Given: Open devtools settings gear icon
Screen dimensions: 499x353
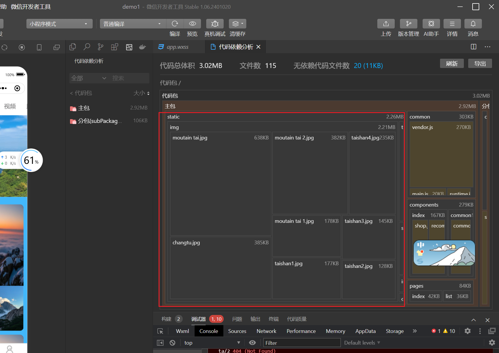Looking at the screenshot, I should 468,331.
